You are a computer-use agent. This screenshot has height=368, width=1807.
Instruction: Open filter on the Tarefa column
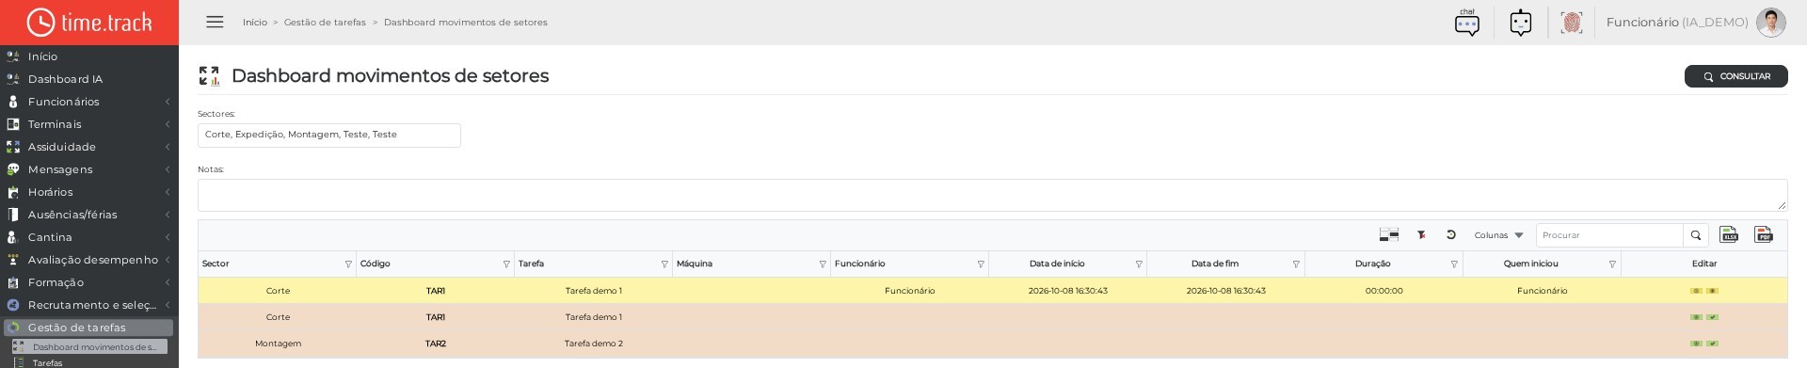point(664,264)
